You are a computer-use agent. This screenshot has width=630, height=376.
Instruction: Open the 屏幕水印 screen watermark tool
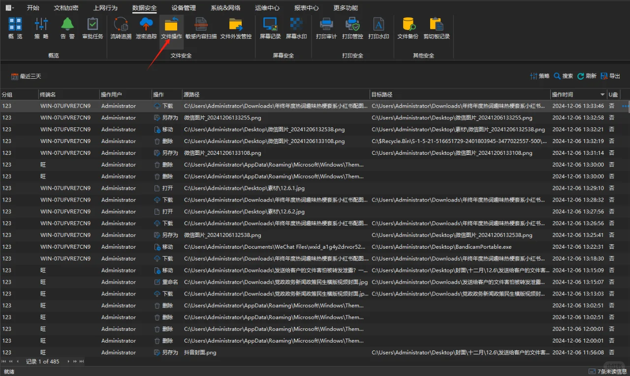[x=296, y=29]
